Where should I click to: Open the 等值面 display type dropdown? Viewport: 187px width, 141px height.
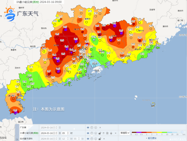point(125,133)
